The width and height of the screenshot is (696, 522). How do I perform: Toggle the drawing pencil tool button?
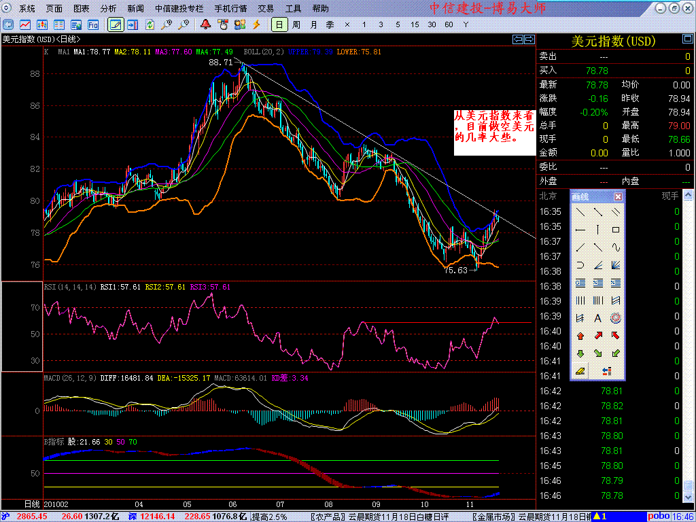tap(116, 24)
